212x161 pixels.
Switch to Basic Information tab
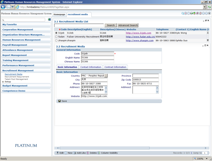pyautogui.click(x=67, y=67)
